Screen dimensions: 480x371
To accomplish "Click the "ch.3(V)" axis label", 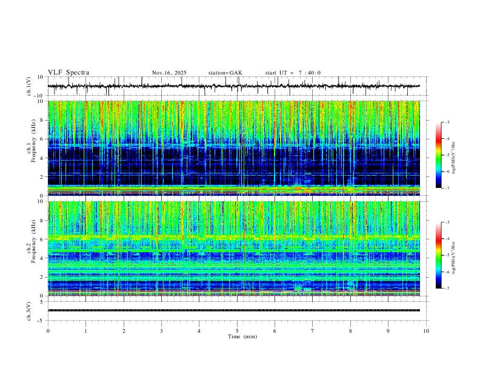I will tap(29, 311).
